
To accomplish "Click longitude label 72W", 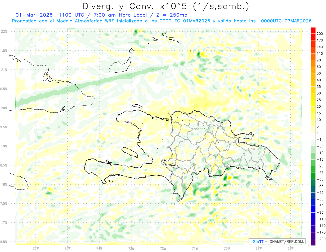I will [163, 248].
